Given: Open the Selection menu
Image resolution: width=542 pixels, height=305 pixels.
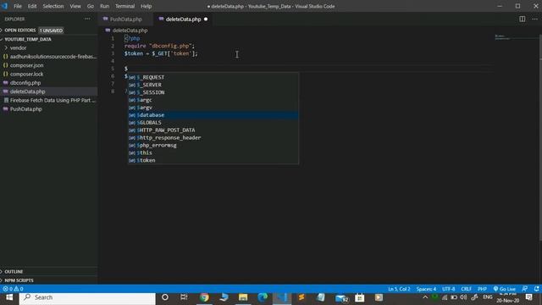Looking at the screenshot, I should point(53,6).
